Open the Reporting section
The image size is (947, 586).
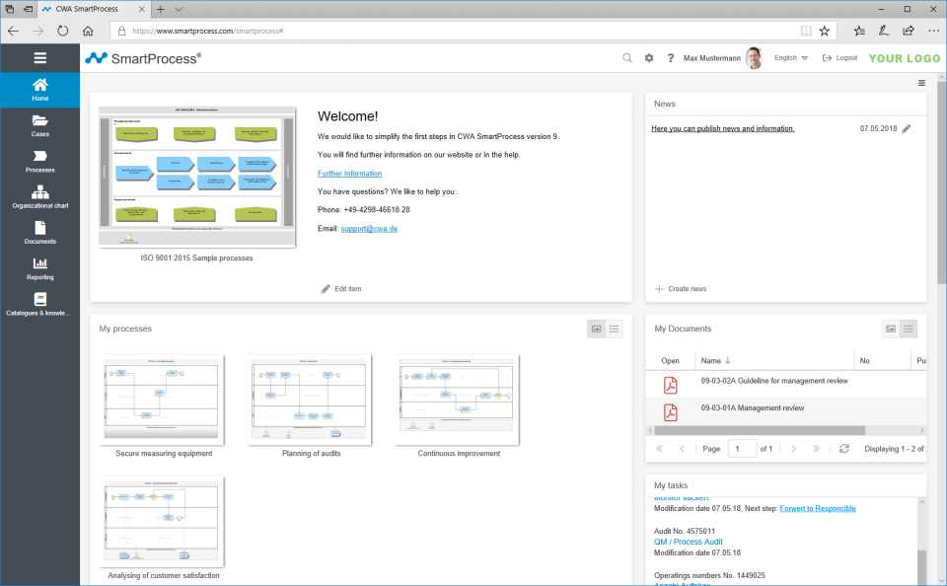[39, 269]
